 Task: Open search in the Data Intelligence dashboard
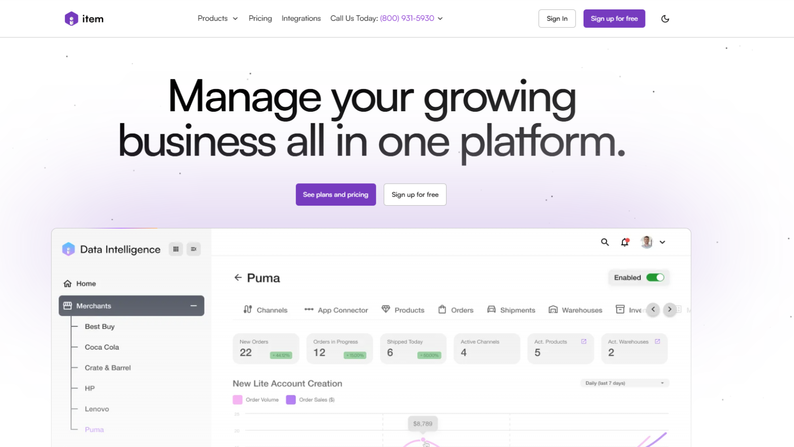(604, 242)
